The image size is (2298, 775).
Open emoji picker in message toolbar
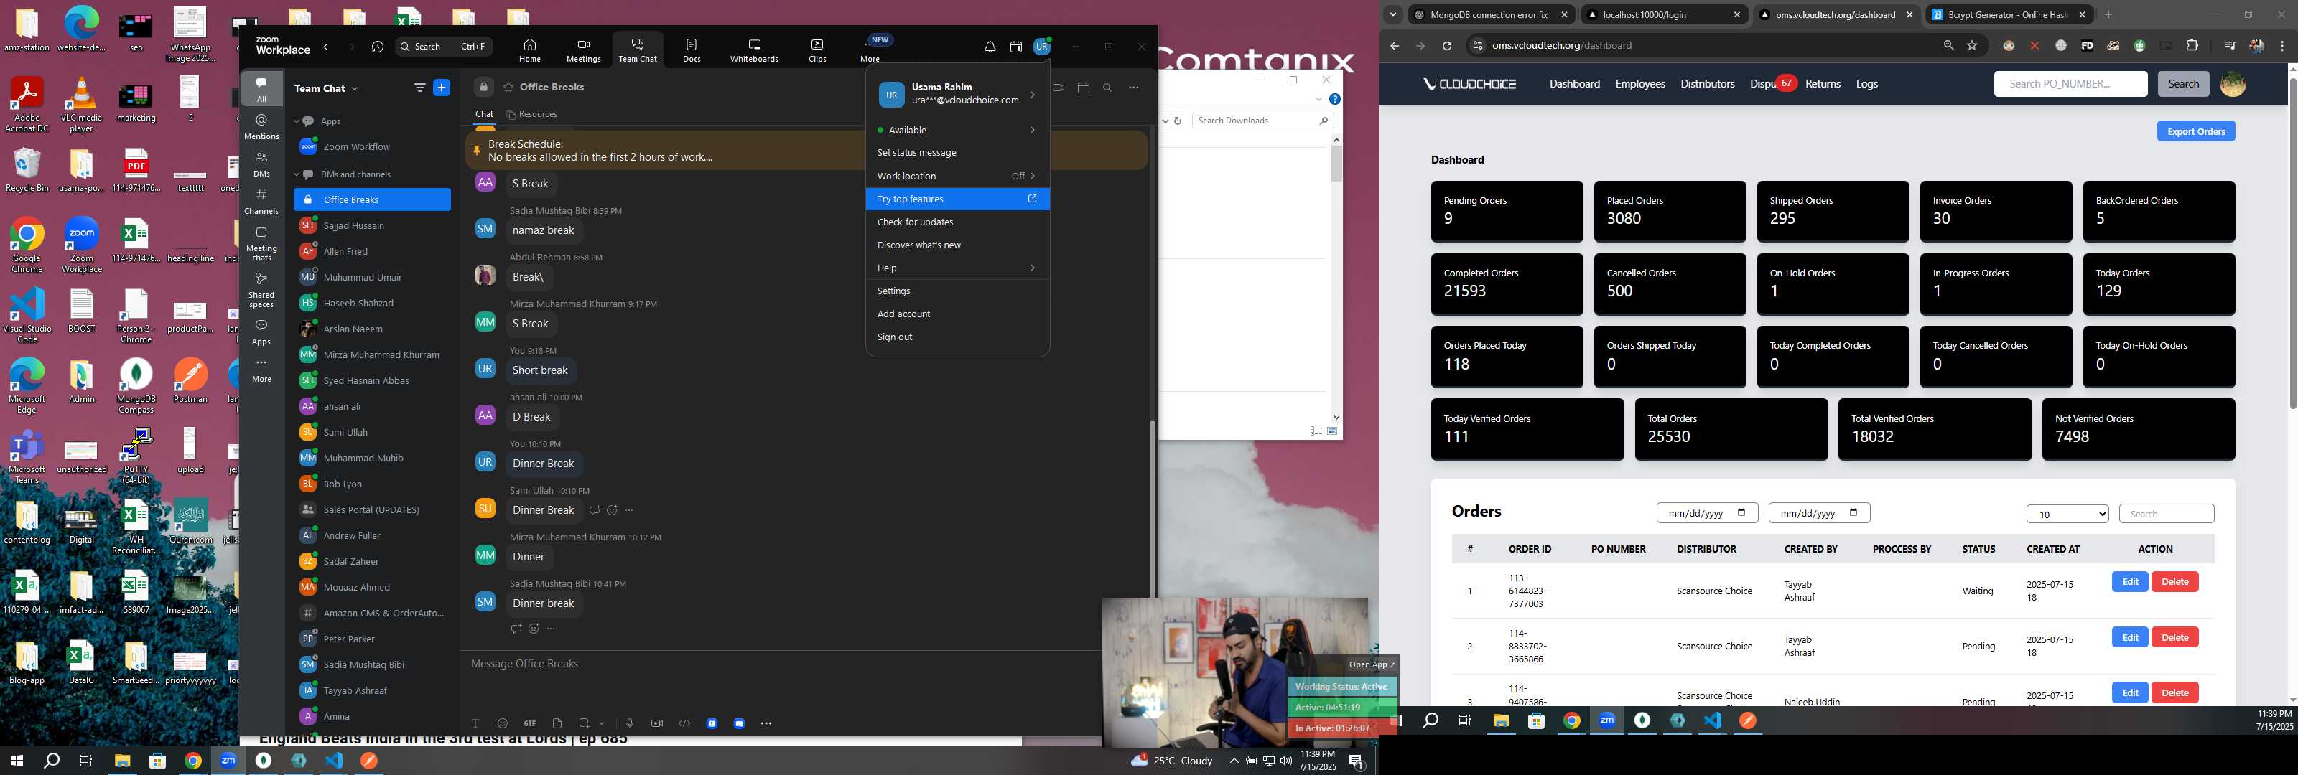[502, 723]
